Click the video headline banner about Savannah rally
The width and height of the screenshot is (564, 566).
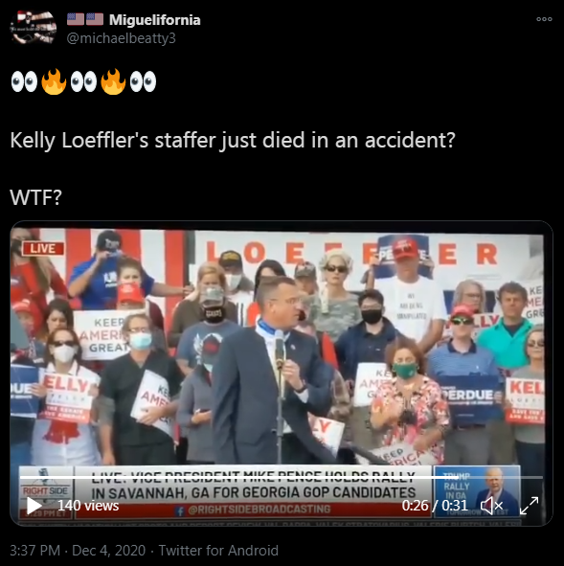pyautogui.click(x=253, y=486)
